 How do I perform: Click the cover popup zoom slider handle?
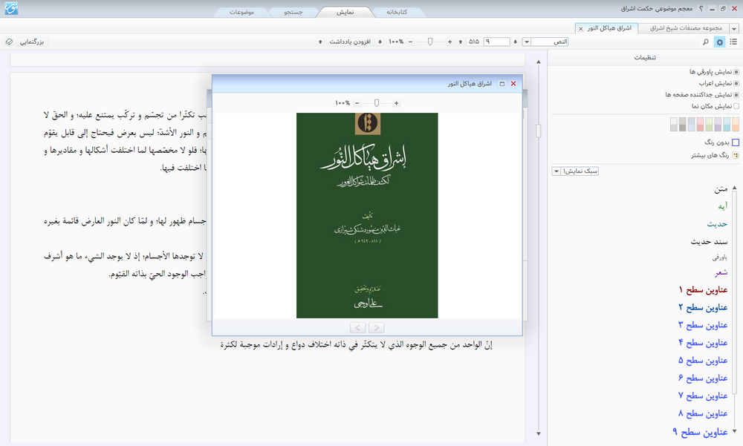[376, 103]
